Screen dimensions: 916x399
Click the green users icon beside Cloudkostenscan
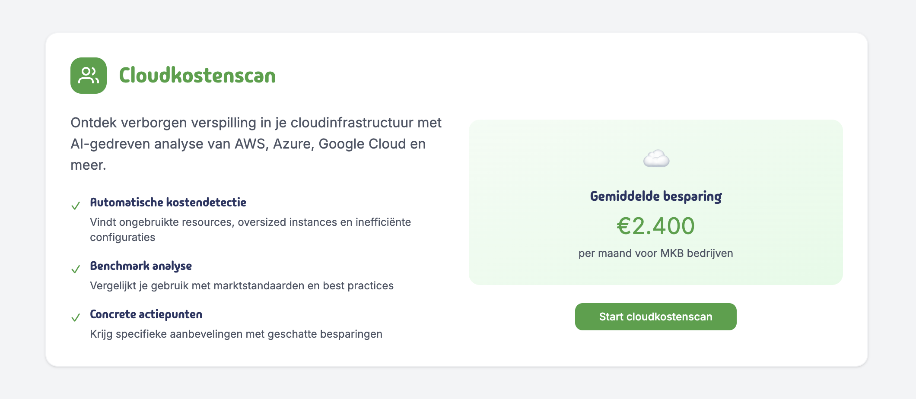pos(89,76)
